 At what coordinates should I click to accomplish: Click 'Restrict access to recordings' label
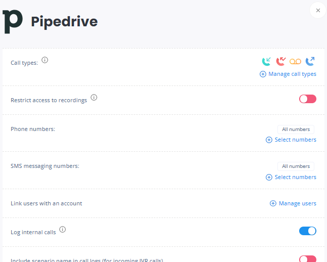[49, 100]
